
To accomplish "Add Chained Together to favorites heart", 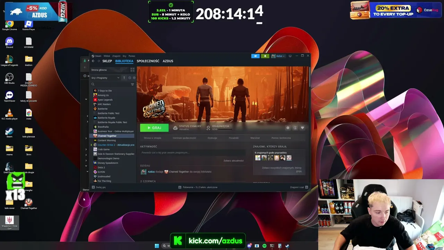I will click(x=302, y=128).
